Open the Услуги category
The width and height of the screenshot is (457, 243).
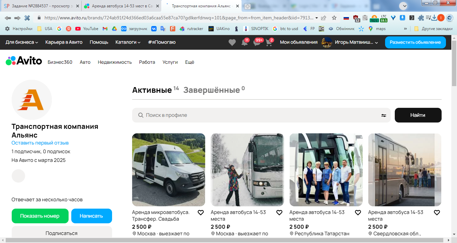(x=170, y=62)
